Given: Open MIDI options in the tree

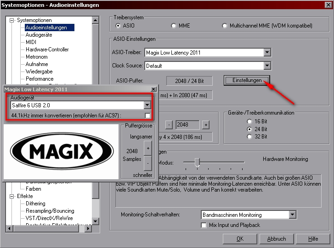Looking at the screenshot, I should tap(31, 42).
